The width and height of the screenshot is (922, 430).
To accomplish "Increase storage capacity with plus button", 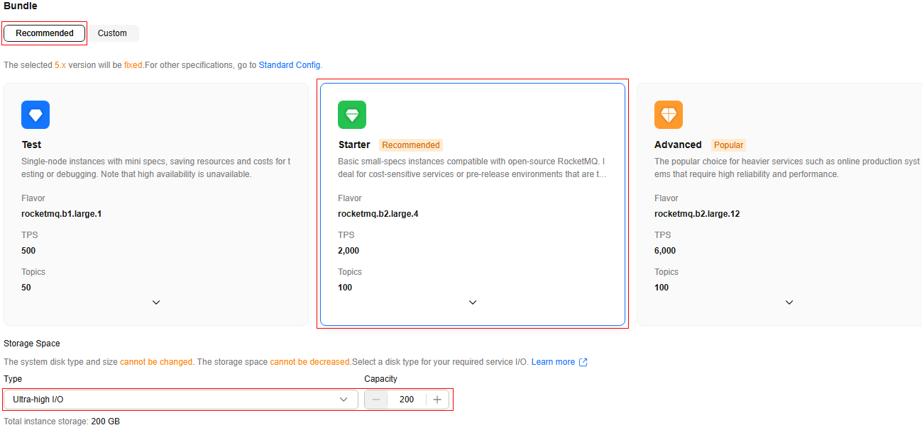I will point(437,400).
